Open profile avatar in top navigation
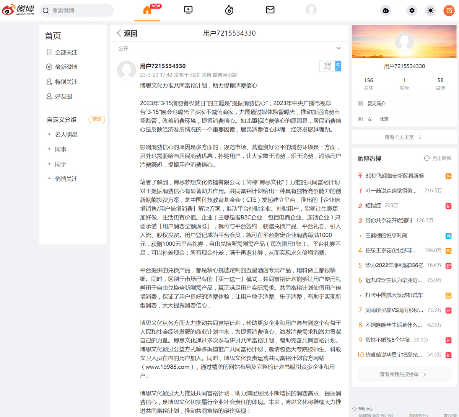This screenshot has width=459, height=417. tap(311, 10)
